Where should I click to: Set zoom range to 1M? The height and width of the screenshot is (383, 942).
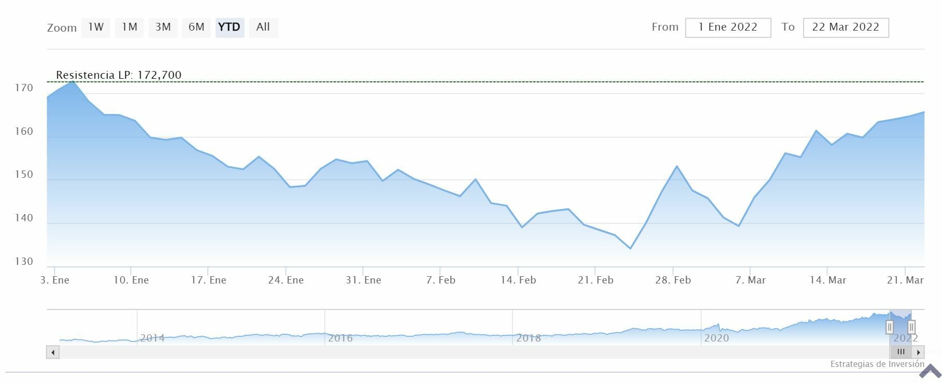129,27
